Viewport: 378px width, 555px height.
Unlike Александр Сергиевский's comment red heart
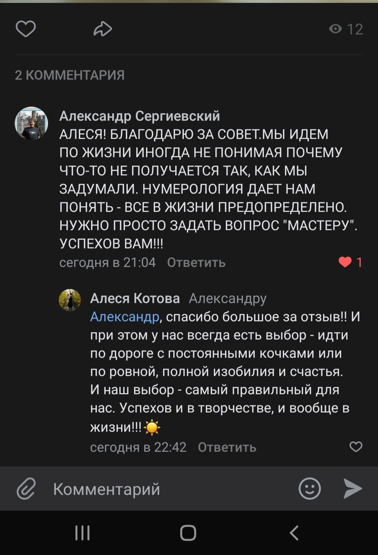[345, 262]
